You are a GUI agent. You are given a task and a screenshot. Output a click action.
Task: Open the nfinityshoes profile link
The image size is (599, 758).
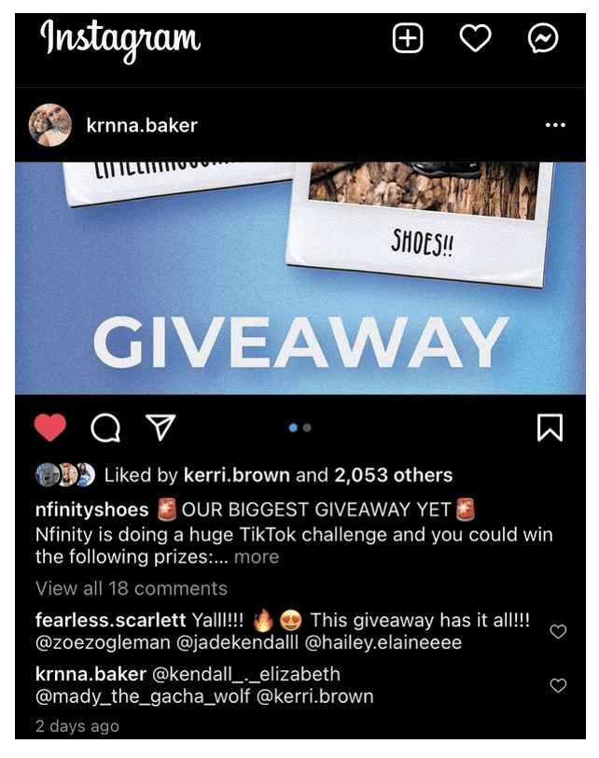coord(91,510)
